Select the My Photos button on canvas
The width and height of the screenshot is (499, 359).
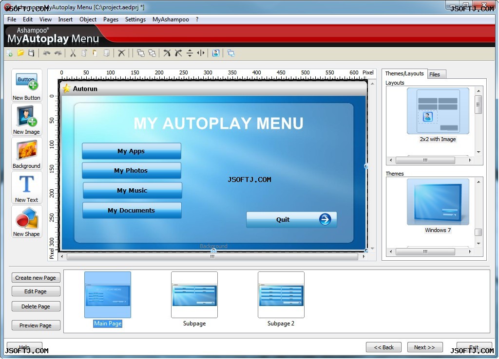tap(132, 170)
